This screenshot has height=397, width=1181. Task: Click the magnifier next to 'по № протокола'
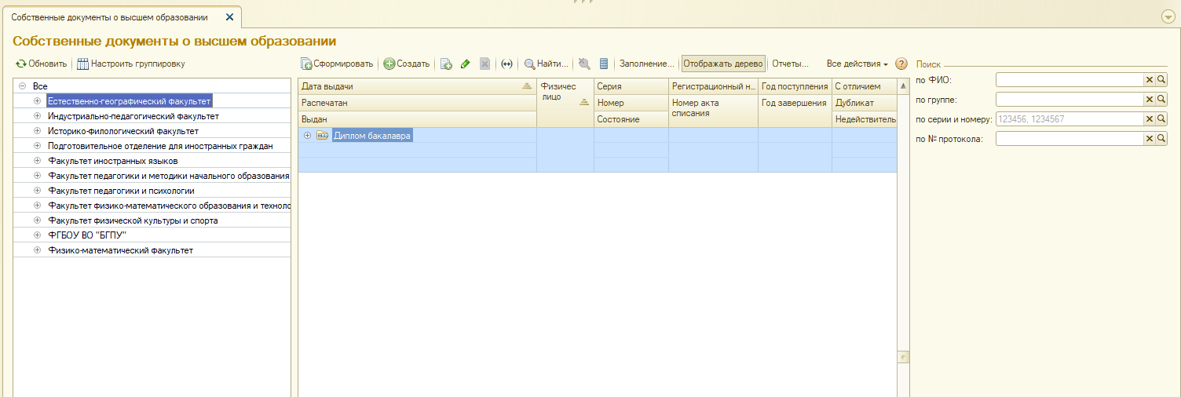(1161, 139)
